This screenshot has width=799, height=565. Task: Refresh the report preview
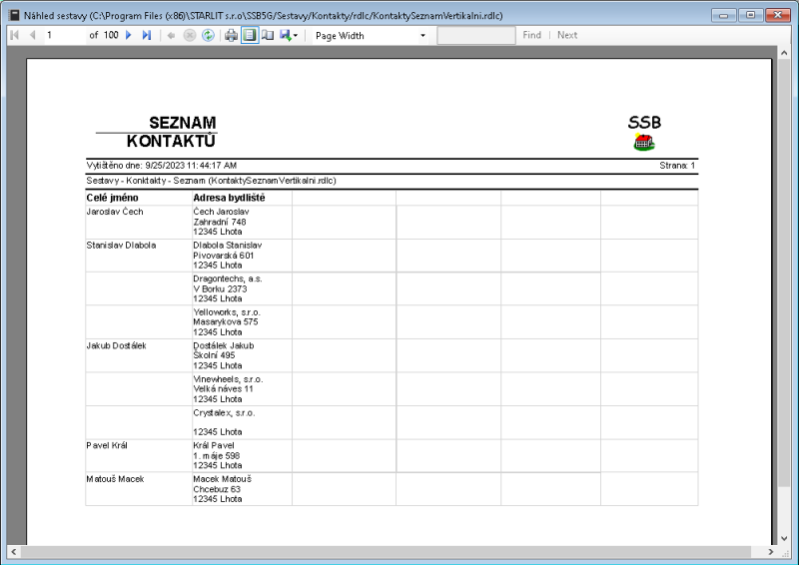(208, 35)
